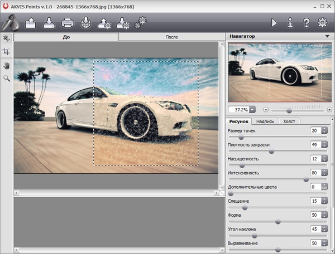The image size is (335, 254).
Task: Open help via the question mark icon
Action: 306,23
